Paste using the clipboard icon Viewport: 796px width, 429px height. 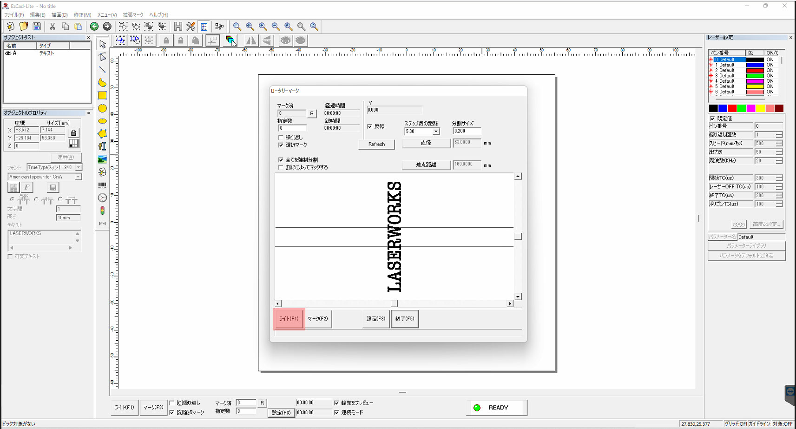(79, 26)
